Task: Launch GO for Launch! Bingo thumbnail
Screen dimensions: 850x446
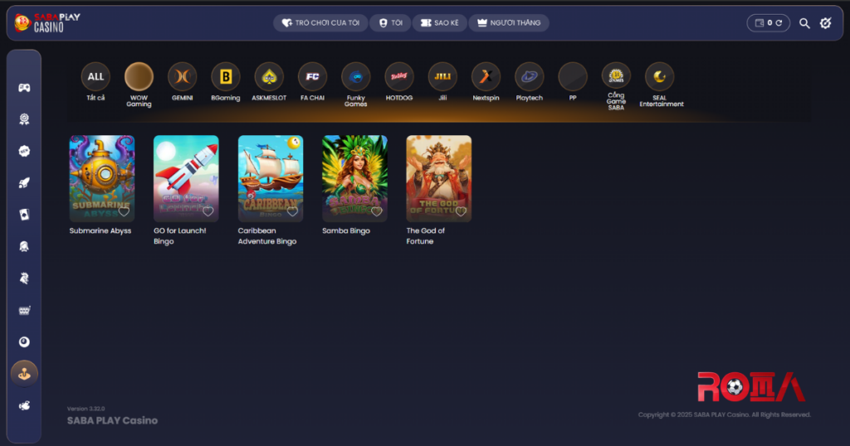Action: [186, 178]
